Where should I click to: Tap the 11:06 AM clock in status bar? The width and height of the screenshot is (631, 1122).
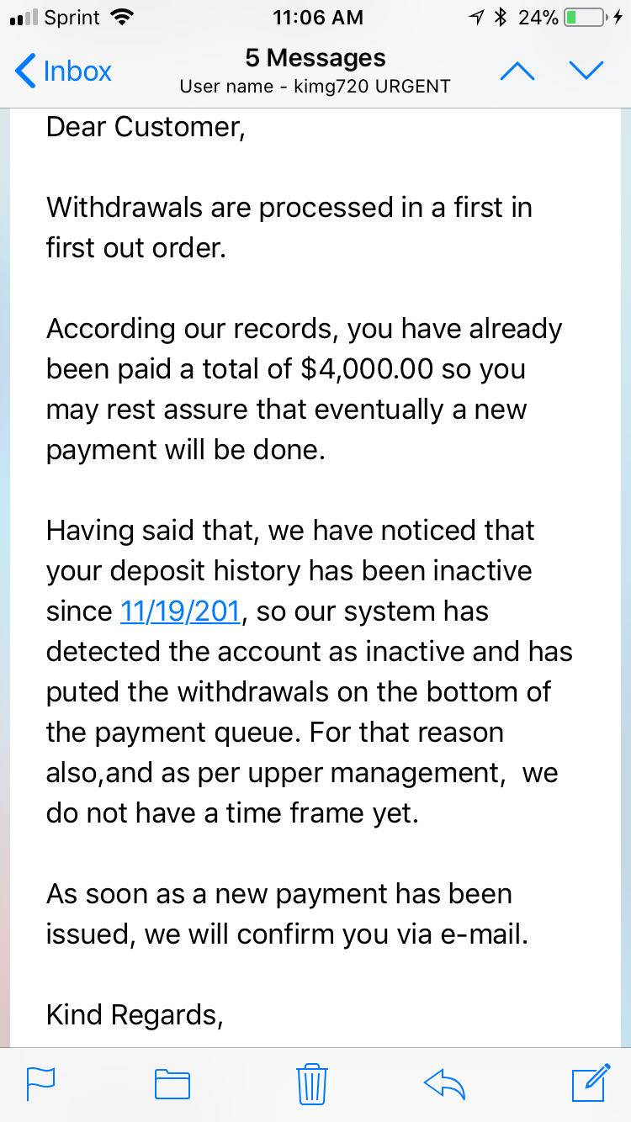tap(319, 17)
